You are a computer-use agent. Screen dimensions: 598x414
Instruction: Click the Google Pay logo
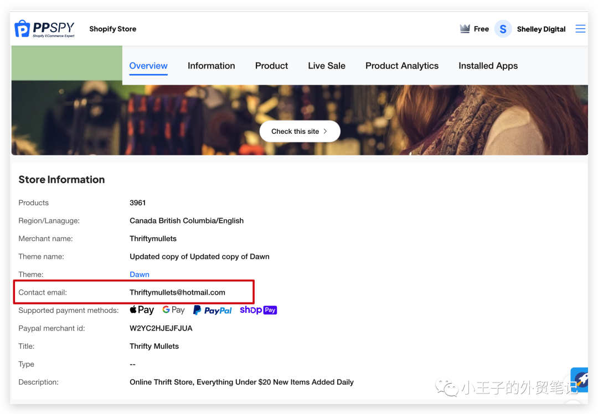[x=173, y=310]
